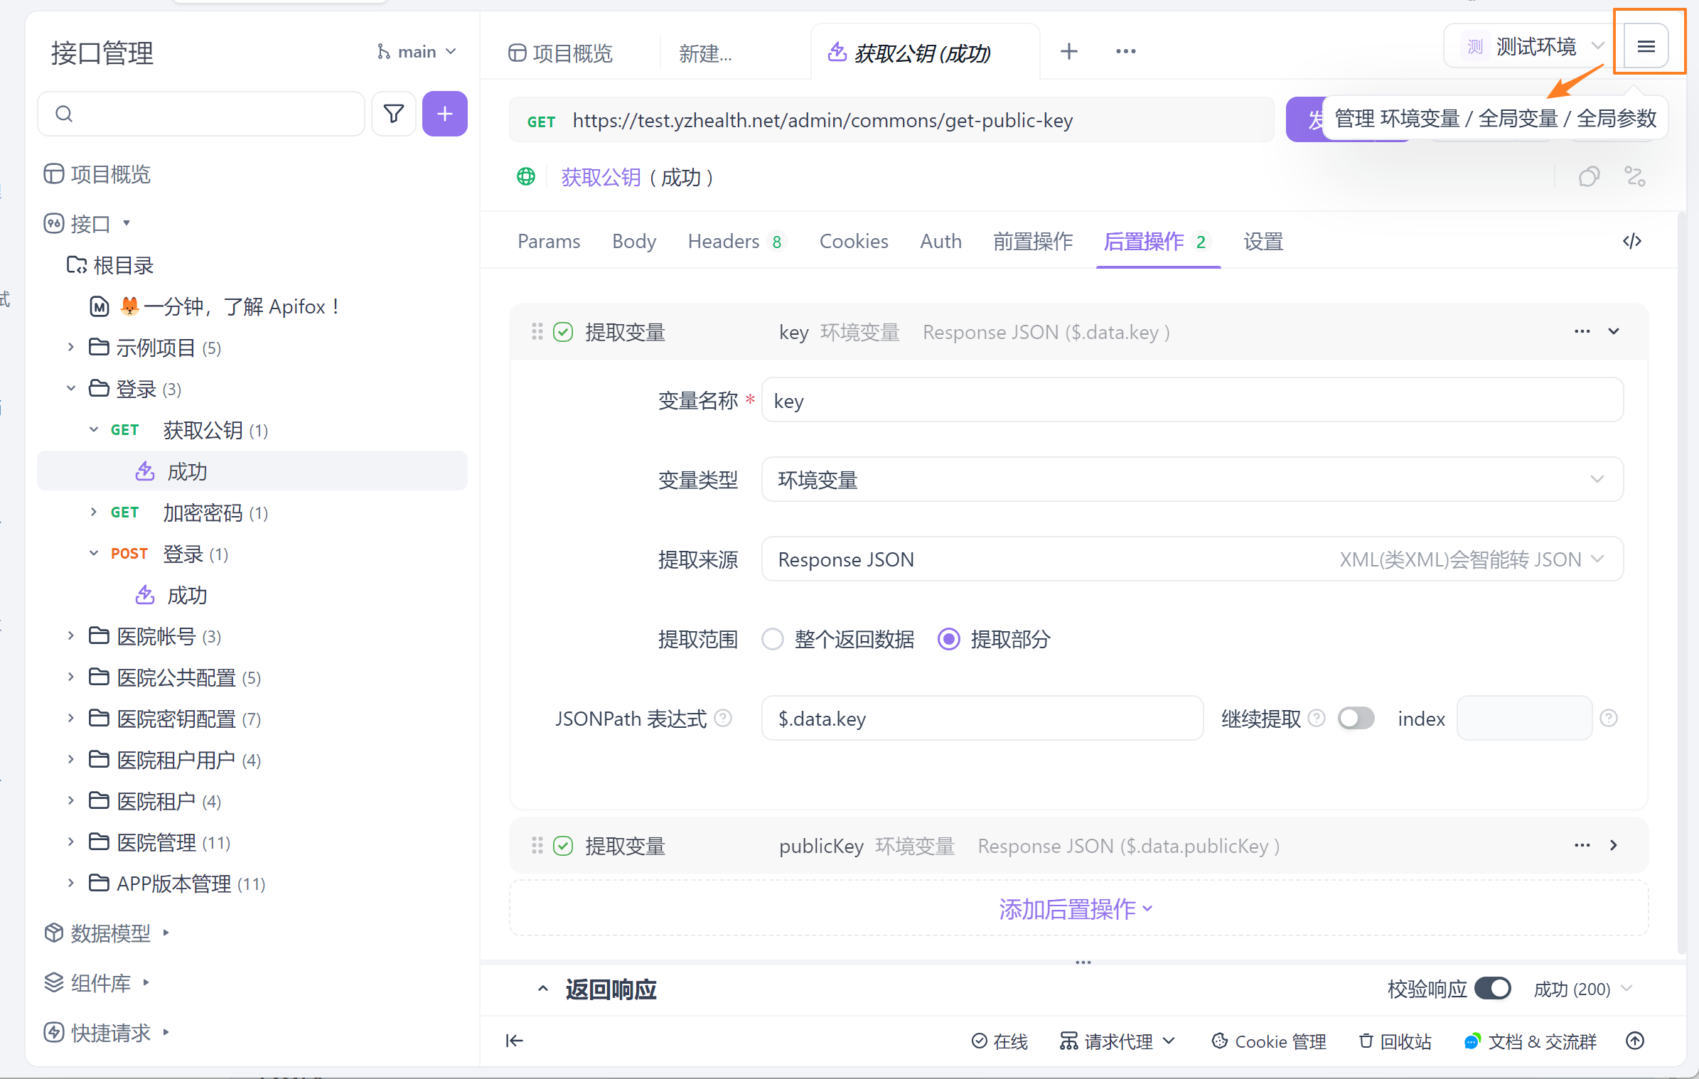
Task: Disable the 校验响应 toggle
Action: 1492,989
